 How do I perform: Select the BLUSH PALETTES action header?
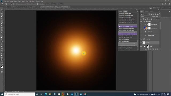pos(127,27)
